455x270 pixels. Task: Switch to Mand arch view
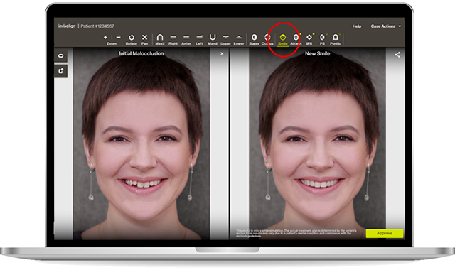[213, 40]
